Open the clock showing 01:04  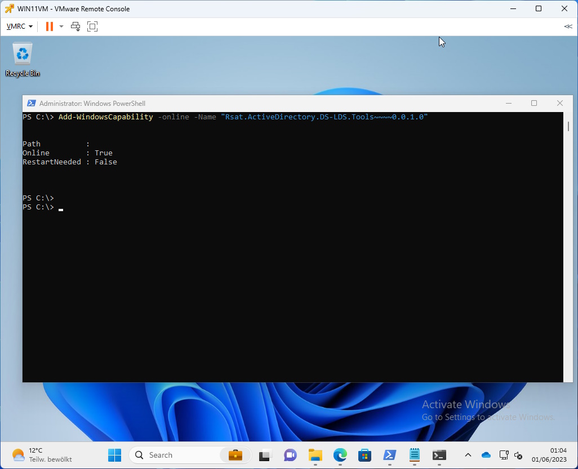pyautogui.click(x=549, y=455)
